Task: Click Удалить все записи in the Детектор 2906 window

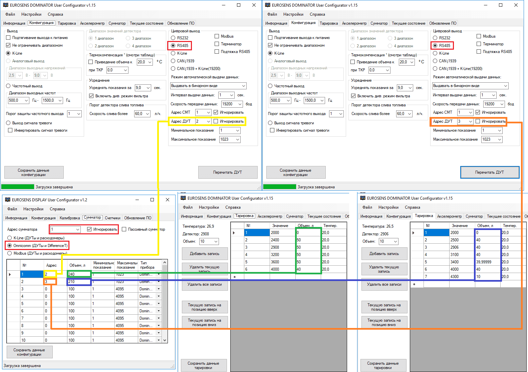Action: tap(384, 284)
